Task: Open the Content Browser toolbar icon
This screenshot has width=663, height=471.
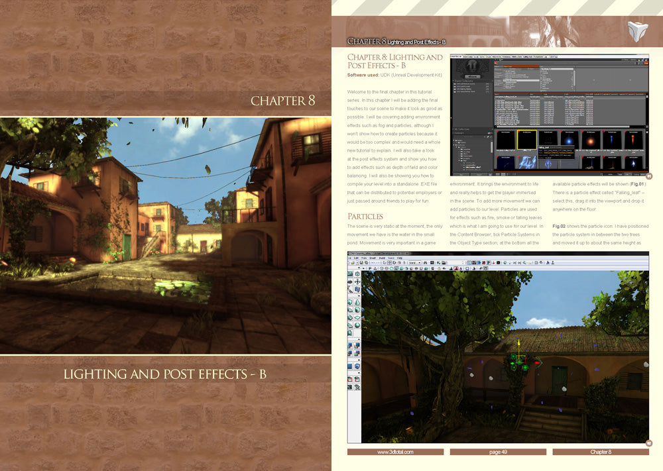Action: click(432, 262)
